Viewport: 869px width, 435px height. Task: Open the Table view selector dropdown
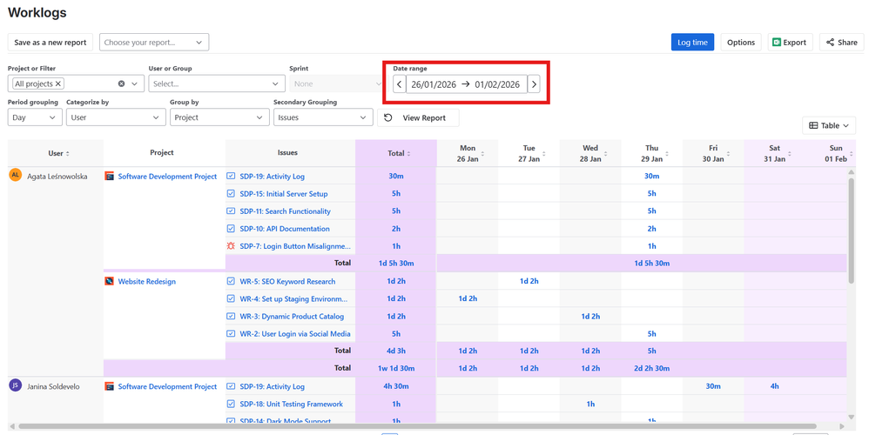tap(828, 126)
